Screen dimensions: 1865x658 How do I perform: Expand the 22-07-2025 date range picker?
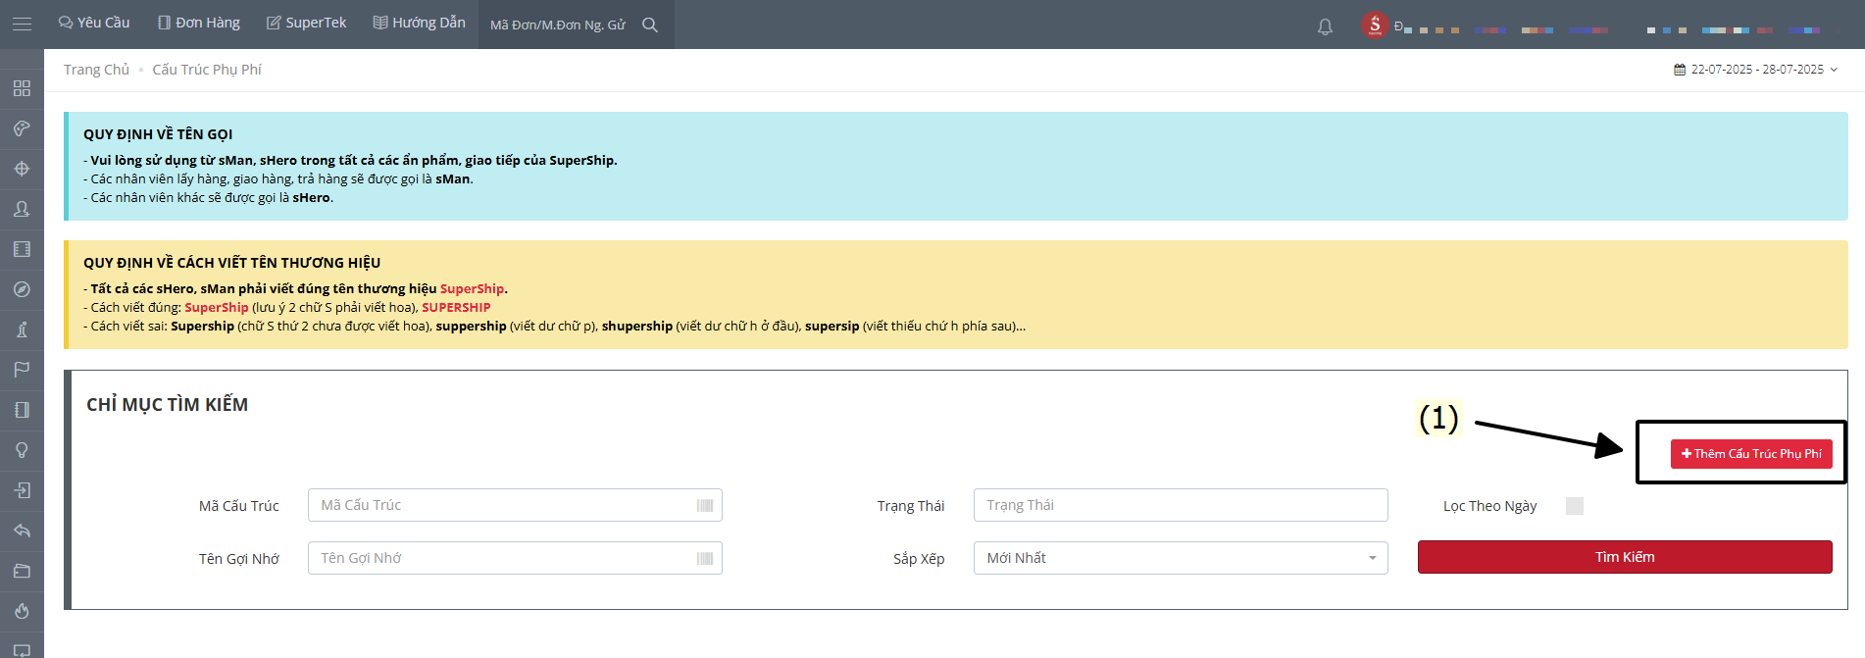pyautogui.click(x=1757, y=70)
